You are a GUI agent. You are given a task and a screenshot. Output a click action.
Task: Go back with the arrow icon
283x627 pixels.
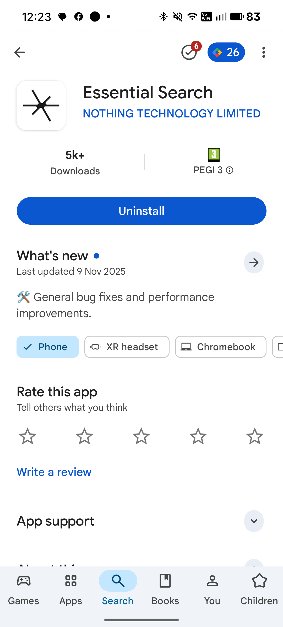tap(20, 52)
